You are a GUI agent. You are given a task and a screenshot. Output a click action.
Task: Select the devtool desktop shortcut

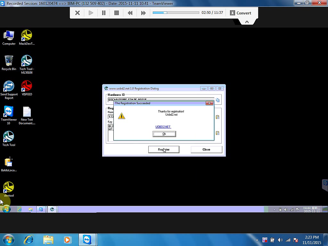click(9, 190)
